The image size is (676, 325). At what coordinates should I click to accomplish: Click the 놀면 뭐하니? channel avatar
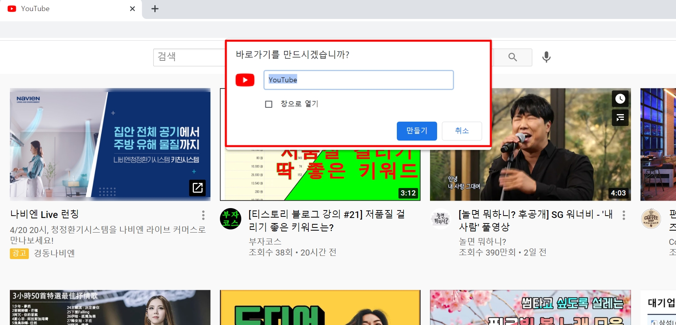[x=441, y=219]
